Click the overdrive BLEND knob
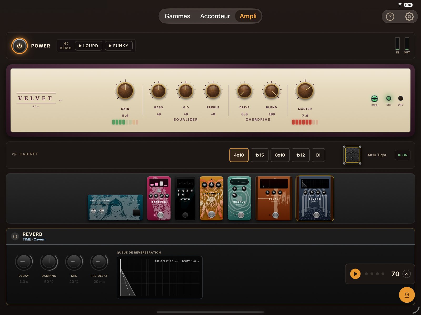Image resolution: width=421 pixels, height=315 pixels. point(272,91)
